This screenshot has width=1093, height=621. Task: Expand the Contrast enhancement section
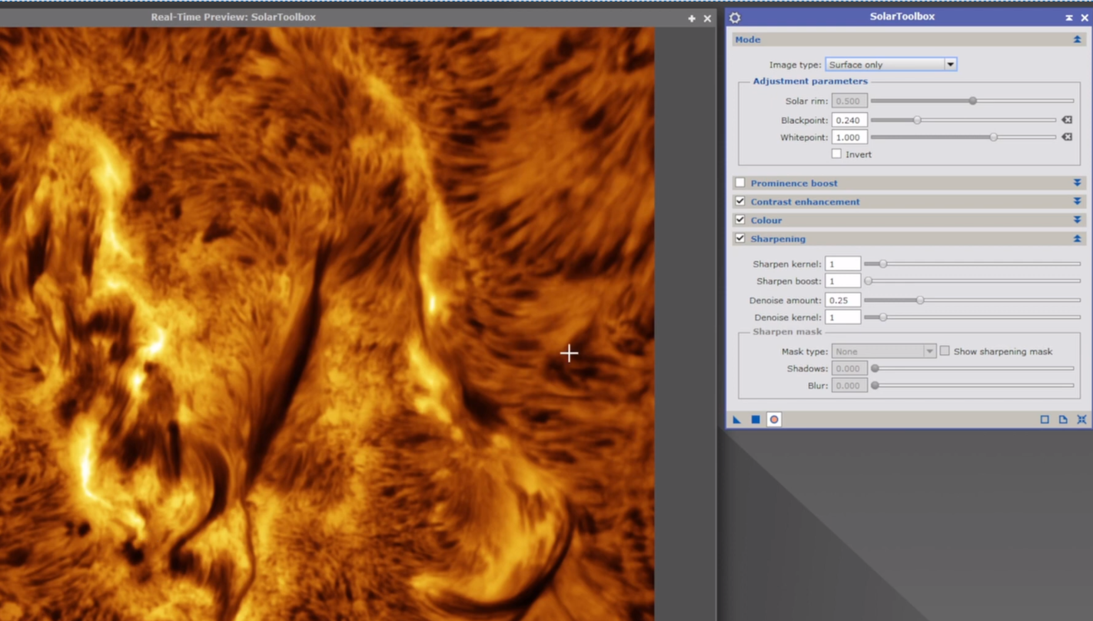tap(1077, 201)
